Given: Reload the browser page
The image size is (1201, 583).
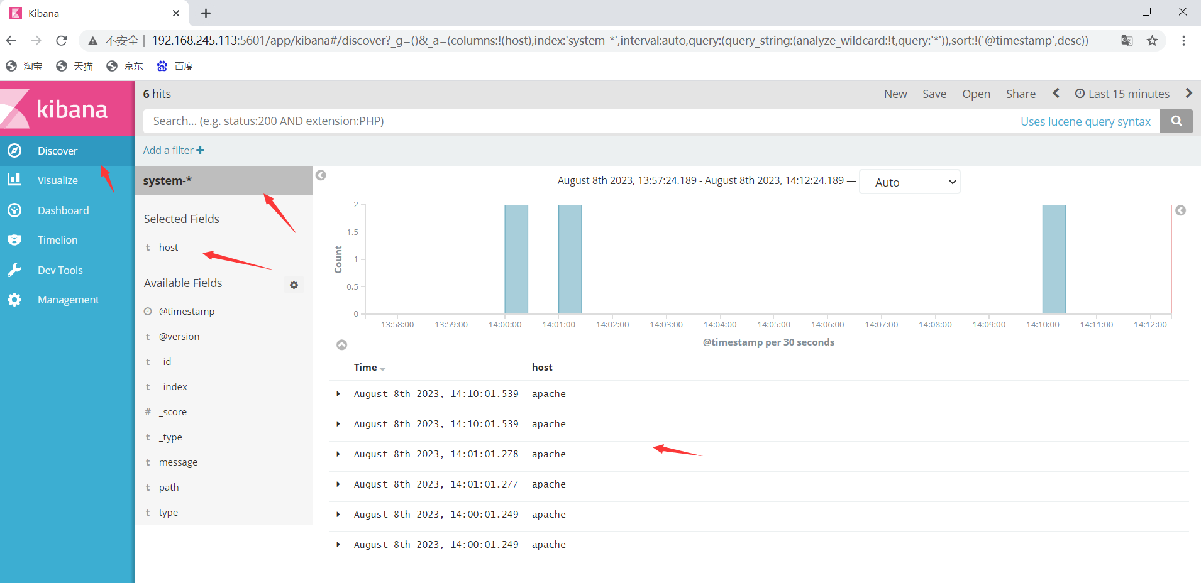Looking at the screenshot, I should [x=61, y=41].
